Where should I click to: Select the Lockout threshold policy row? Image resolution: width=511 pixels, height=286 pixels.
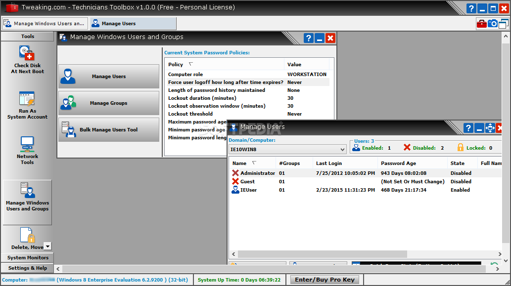pos(248,114)
